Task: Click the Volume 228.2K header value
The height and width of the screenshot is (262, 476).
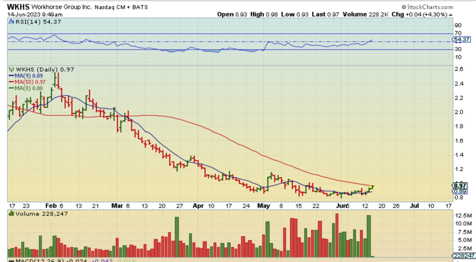Action: coord(365,14)
